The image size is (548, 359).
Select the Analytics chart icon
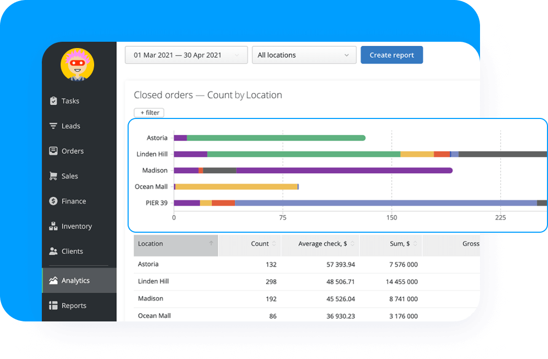tap(54, 280)
